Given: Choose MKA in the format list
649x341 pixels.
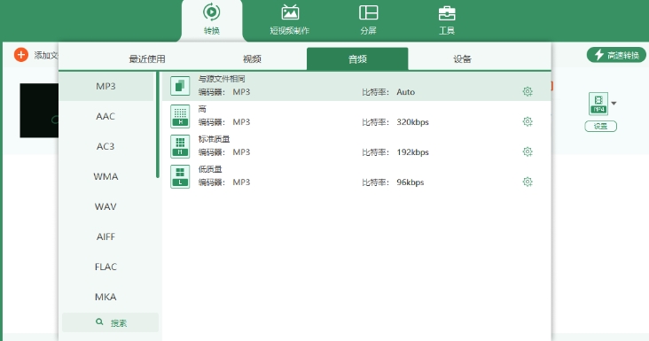Looking at the screenshot, I should tap(106, 297).
